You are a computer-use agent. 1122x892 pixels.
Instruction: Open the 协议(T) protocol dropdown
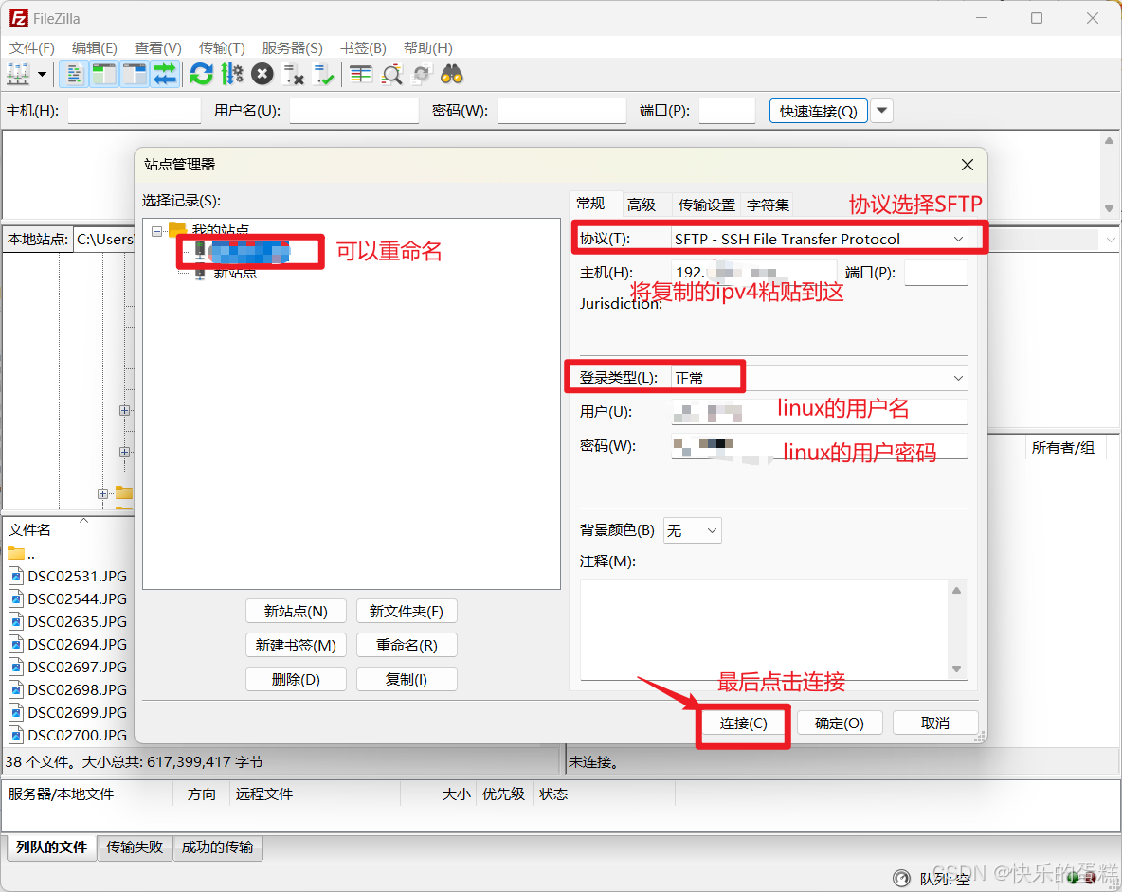820,239
